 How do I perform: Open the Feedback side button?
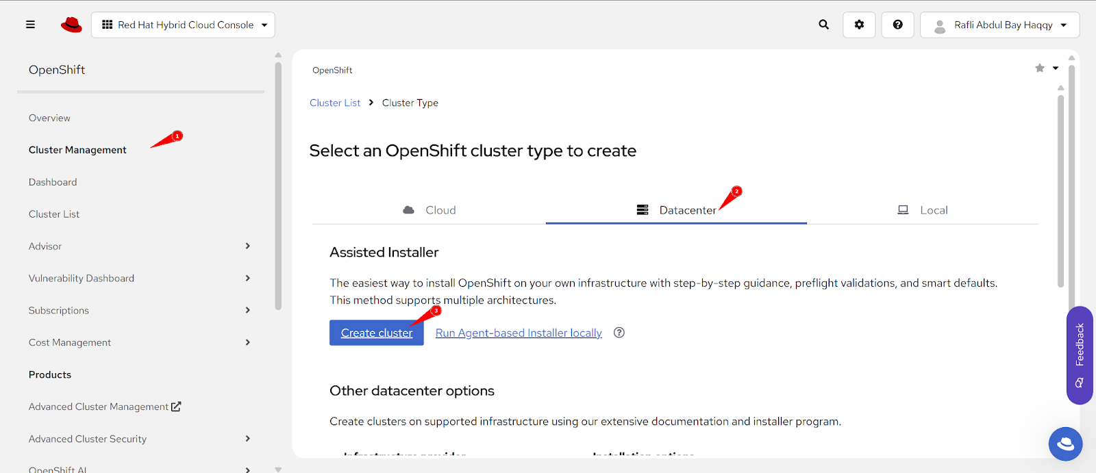(1080, 355)
